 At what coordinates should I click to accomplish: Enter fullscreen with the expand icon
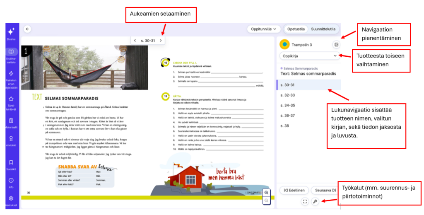tap(305, 202)
